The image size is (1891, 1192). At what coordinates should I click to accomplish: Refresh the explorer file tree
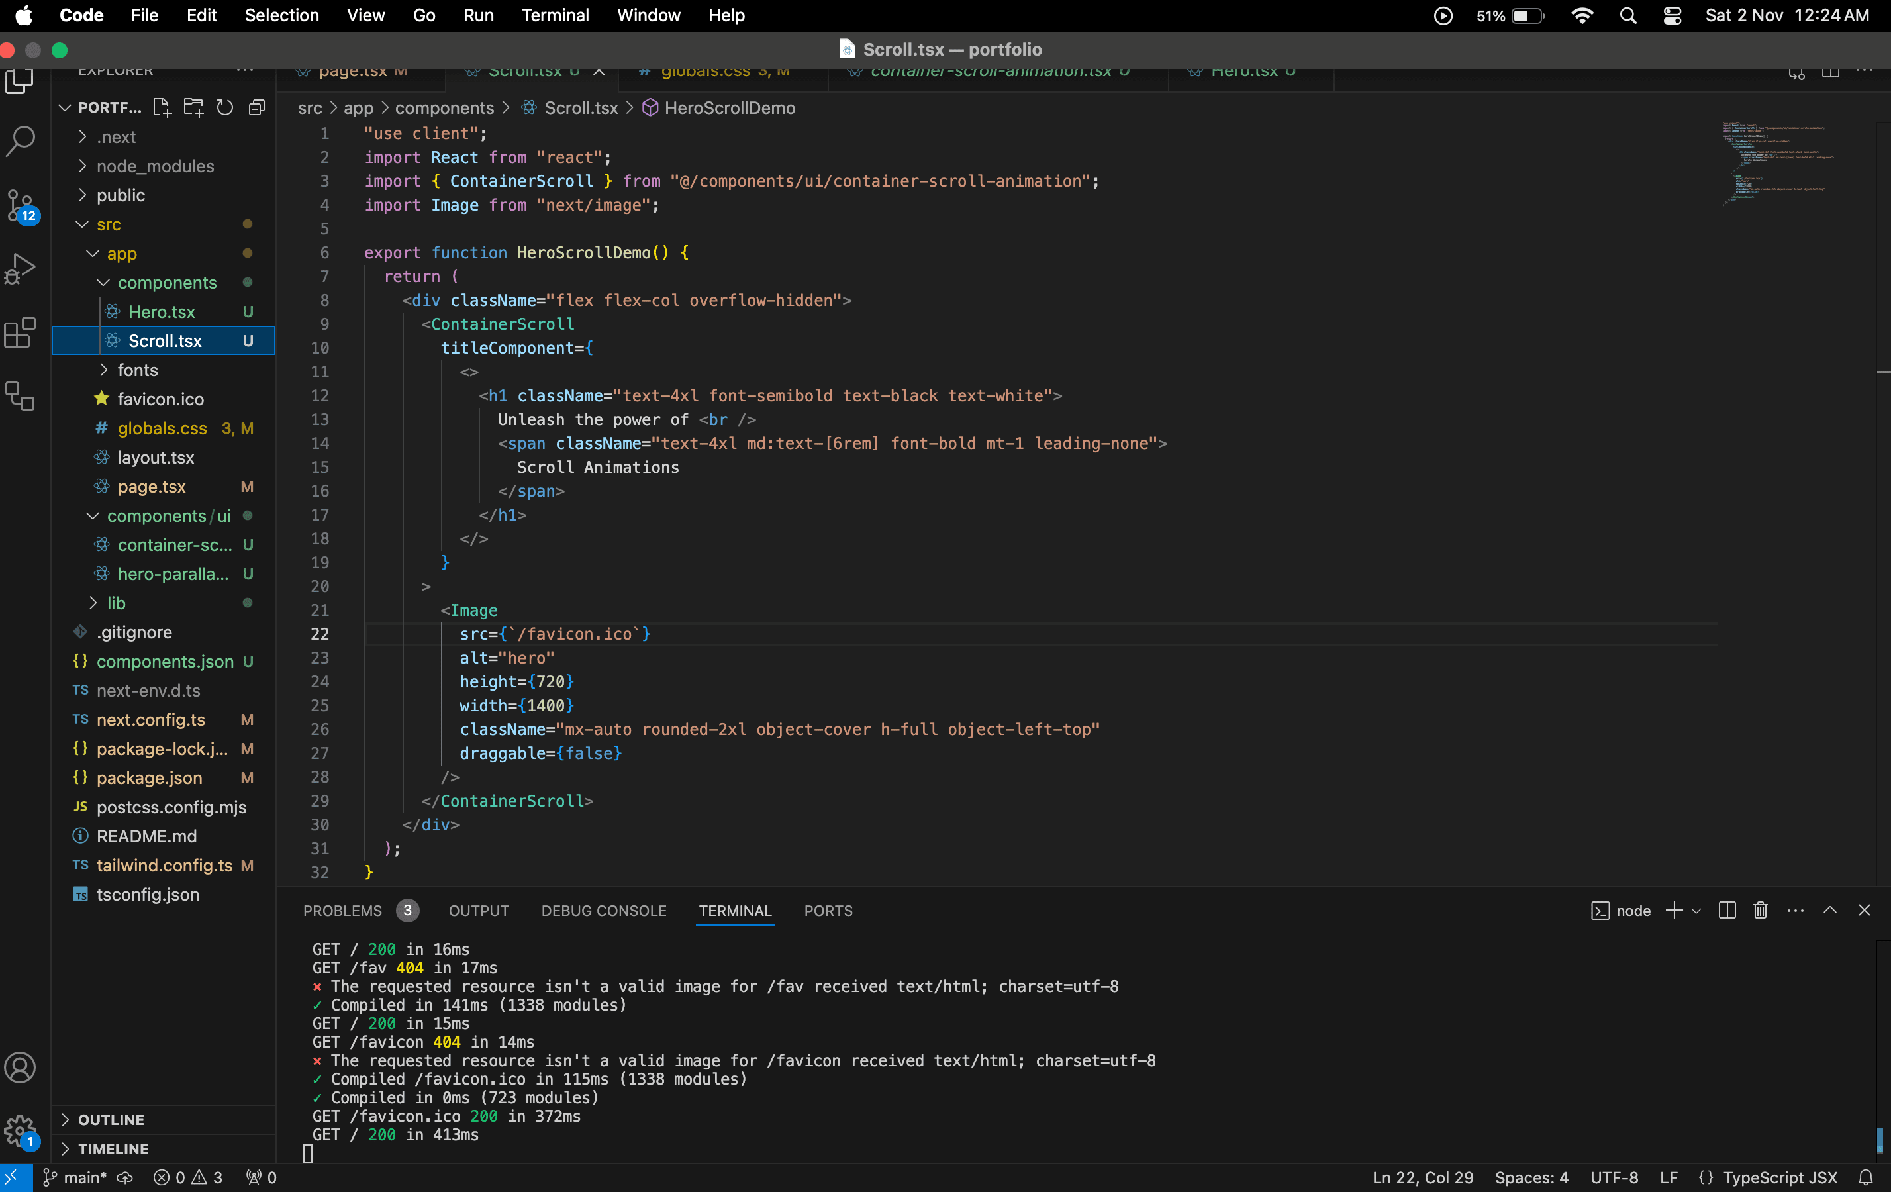224,107
